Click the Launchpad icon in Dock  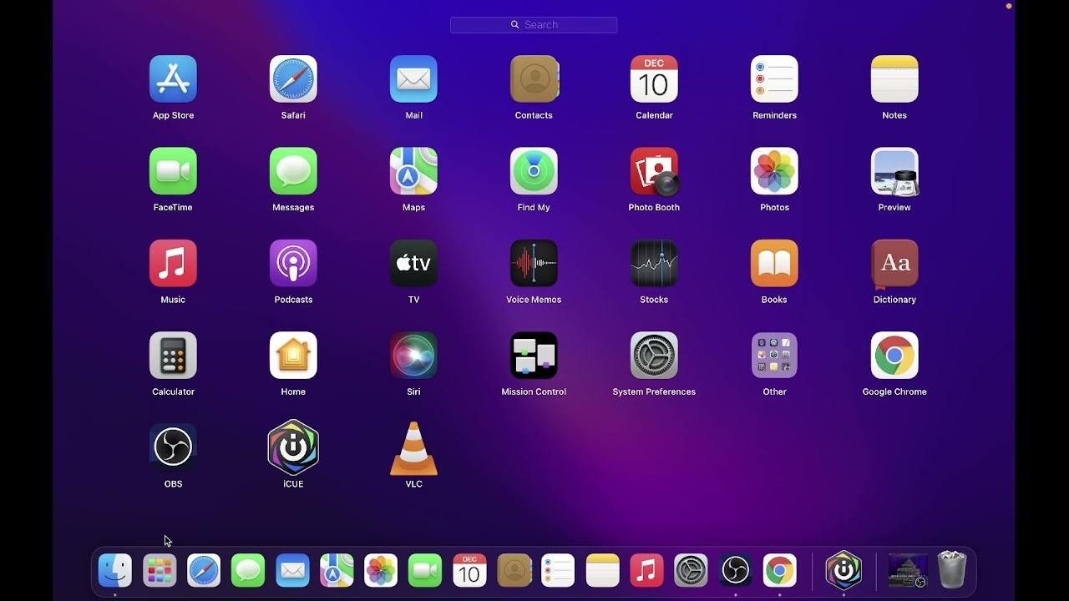point(160,571)
